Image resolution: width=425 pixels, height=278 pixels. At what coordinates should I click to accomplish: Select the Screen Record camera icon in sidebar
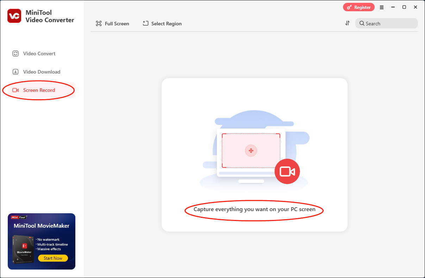point(15,90)
